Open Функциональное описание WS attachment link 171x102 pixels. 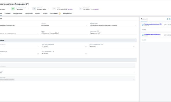pyautogui.click(x=153, y=24)
